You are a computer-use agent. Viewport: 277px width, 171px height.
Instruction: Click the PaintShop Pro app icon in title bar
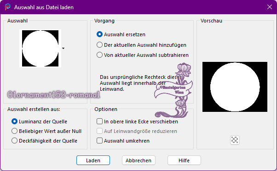(8, 7)
